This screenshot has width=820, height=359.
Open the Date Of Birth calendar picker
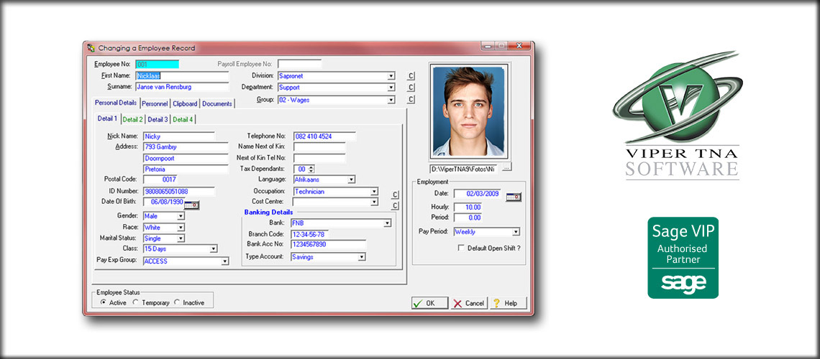point(192,205)
